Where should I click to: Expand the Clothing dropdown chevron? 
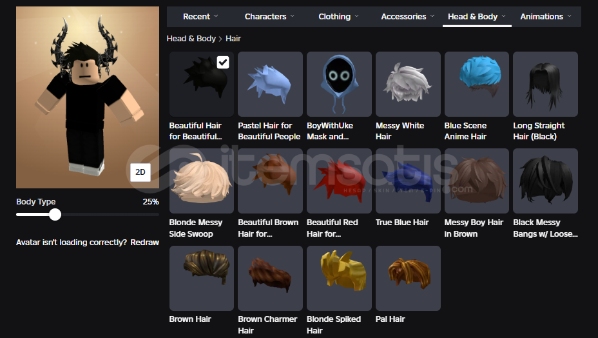[356, 16]
